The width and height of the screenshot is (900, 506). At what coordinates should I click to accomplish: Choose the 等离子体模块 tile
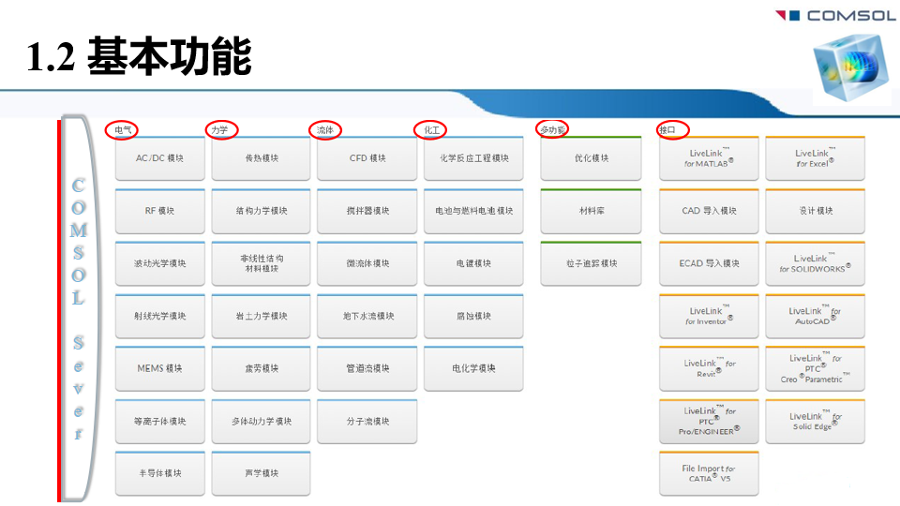tap(160, 421)
